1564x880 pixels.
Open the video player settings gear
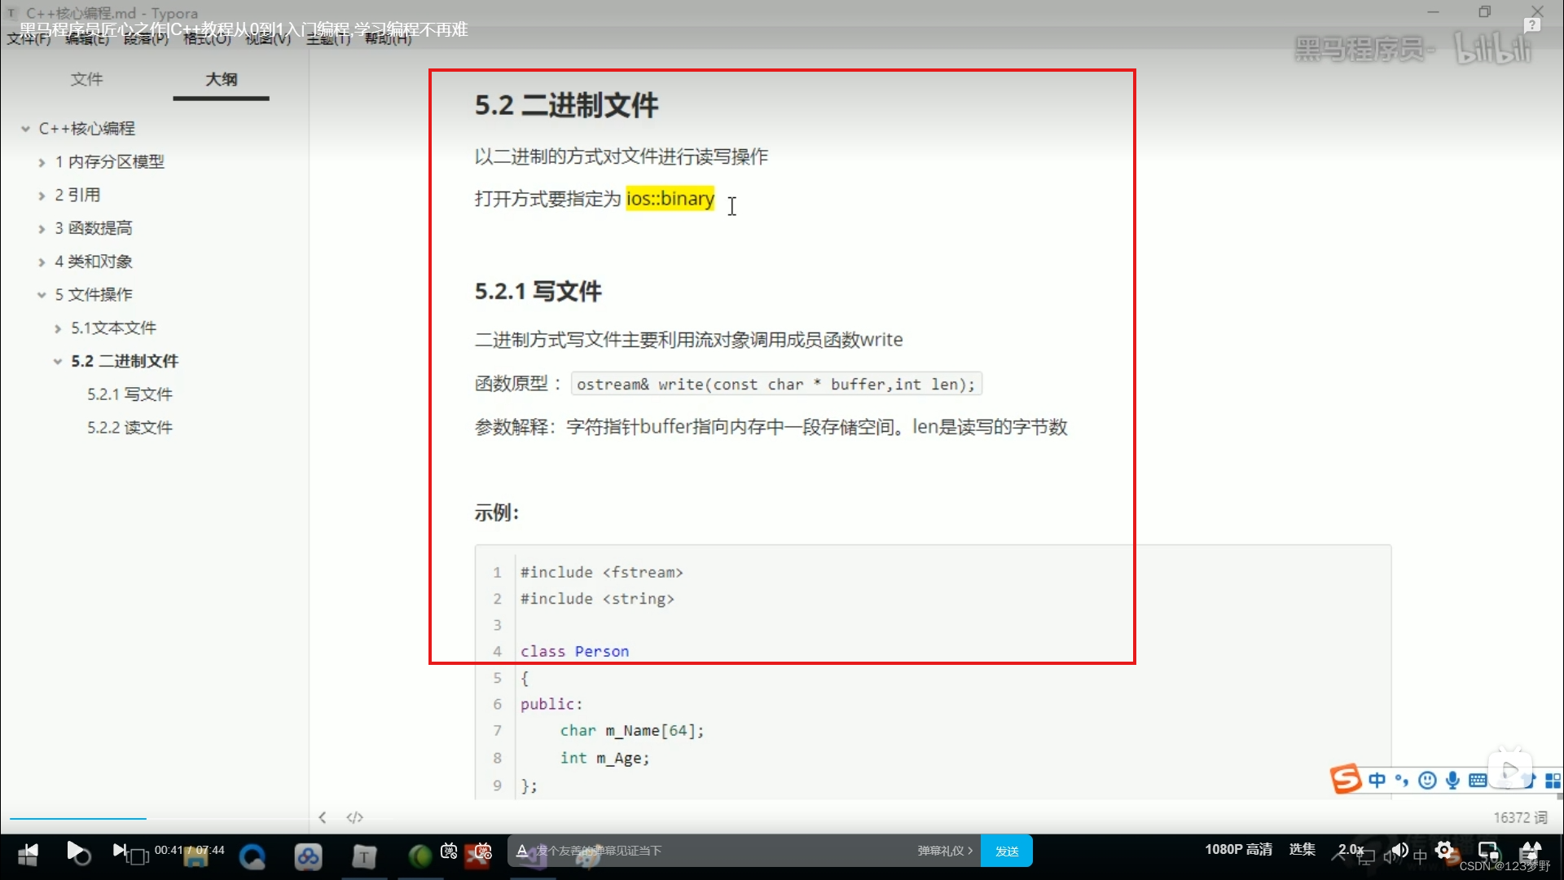[1445, 850]
